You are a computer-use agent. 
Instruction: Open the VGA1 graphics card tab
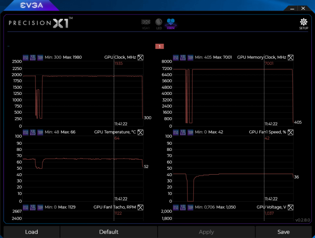(146, 24)
